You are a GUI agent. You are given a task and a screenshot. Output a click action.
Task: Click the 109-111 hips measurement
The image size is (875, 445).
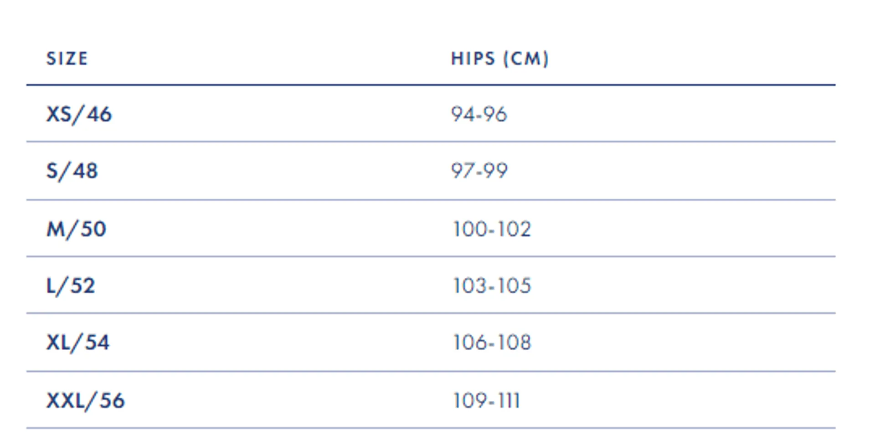click(x=486, y=401)
